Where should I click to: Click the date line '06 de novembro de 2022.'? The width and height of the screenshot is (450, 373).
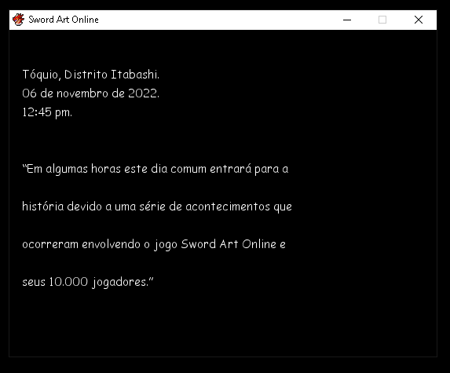[90, 93]
